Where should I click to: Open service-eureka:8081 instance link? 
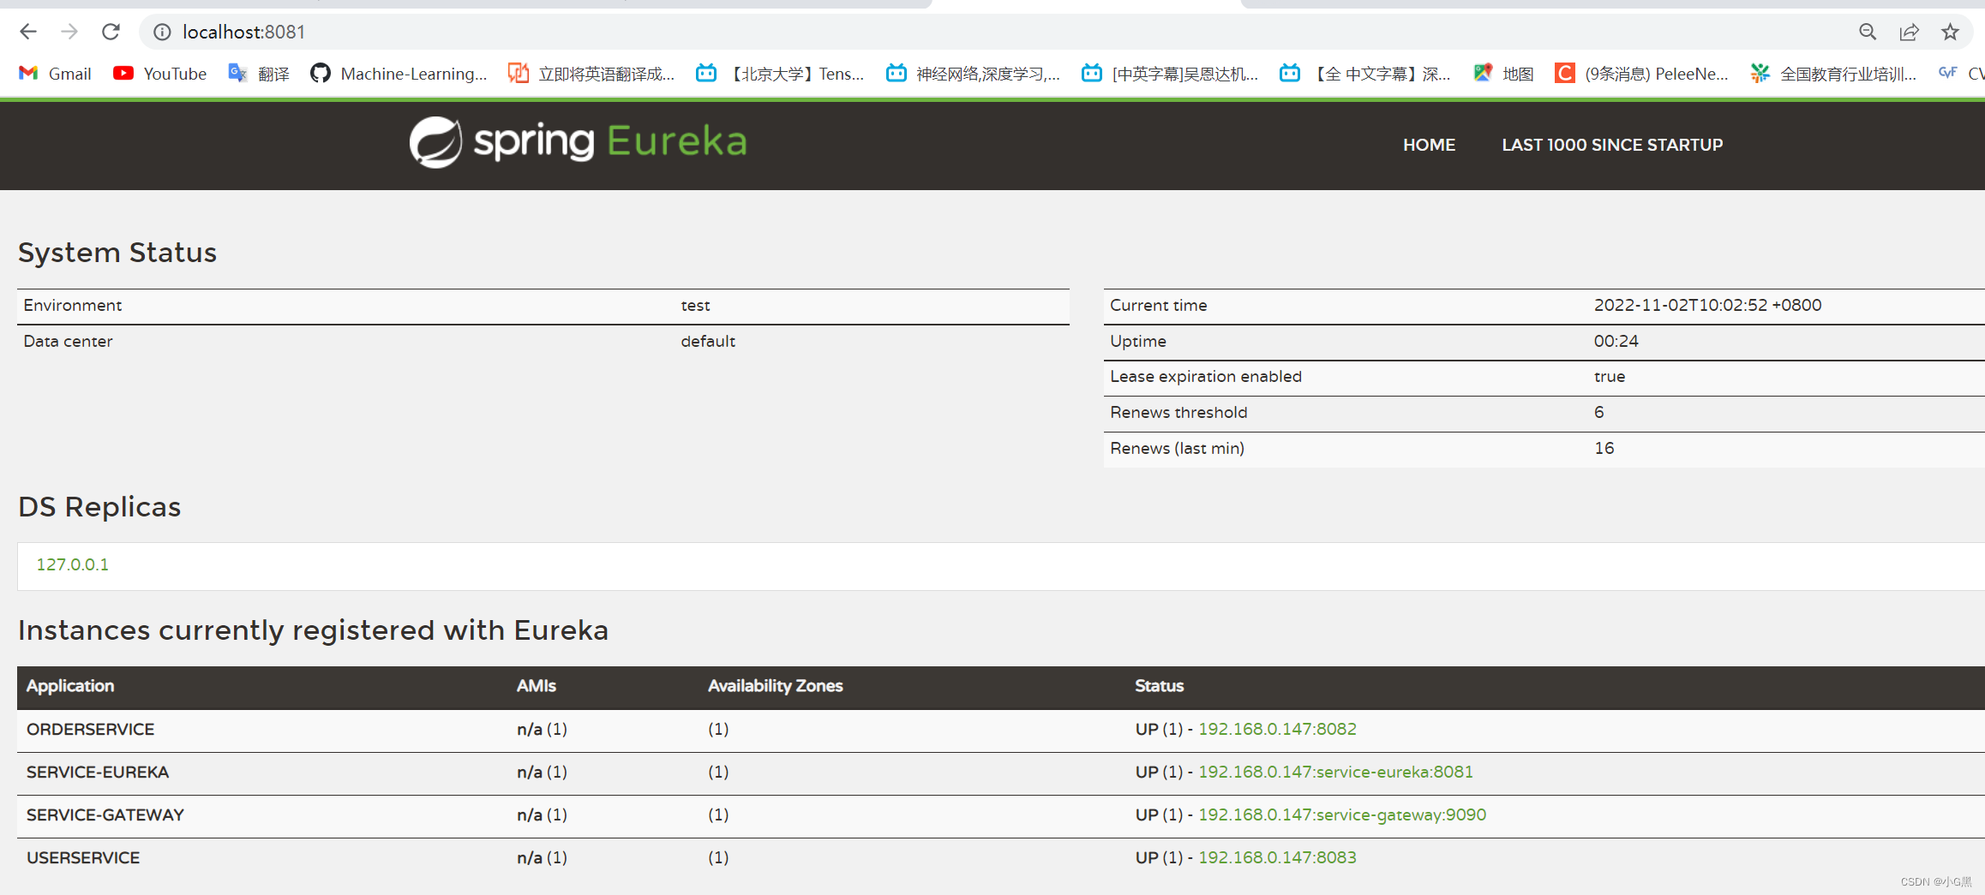pyautogui.click(x=1335, y=772)
